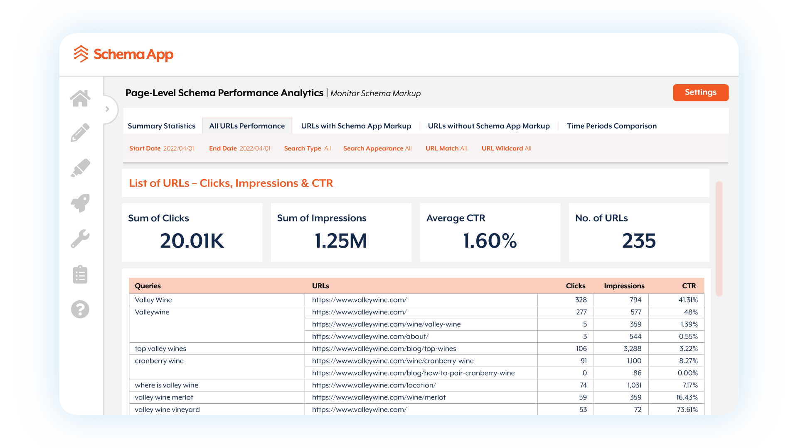798x448 pixels.
Task: Click the Settings button
Action: point(700,93)
